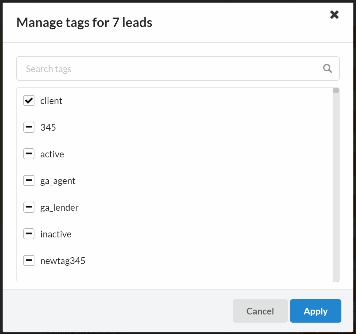Screen dimensions: 356x334
Task: Cancel the tag management changes
Action: pos(260,311)
